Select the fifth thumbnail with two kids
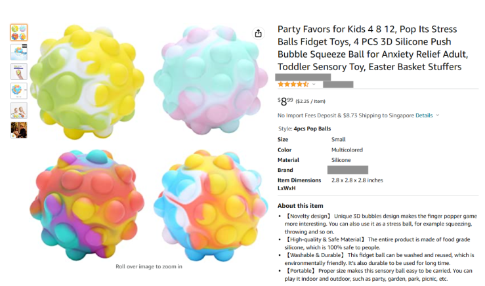Image resolution: width=485 pixels, height=286 pixels. click(x=18, y=110)
